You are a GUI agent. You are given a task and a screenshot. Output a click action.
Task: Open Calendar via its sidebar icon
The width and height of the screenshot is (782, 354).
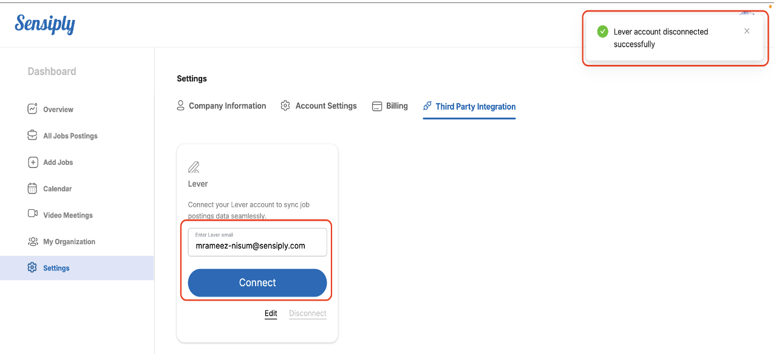33,189
